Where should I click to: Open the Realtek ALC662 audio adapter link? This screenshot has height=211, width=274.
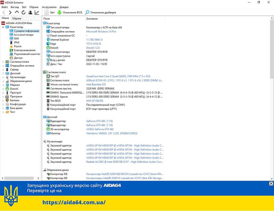click(x=125, y=162)
